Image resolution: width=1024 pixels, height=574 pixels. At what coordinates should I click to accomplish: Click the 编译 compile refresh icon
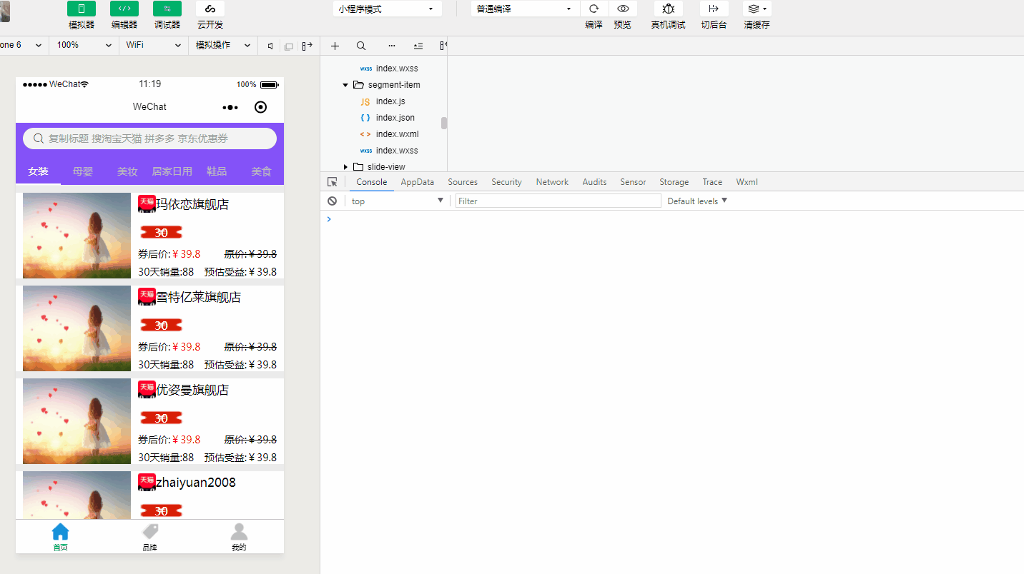coord(594,9)
